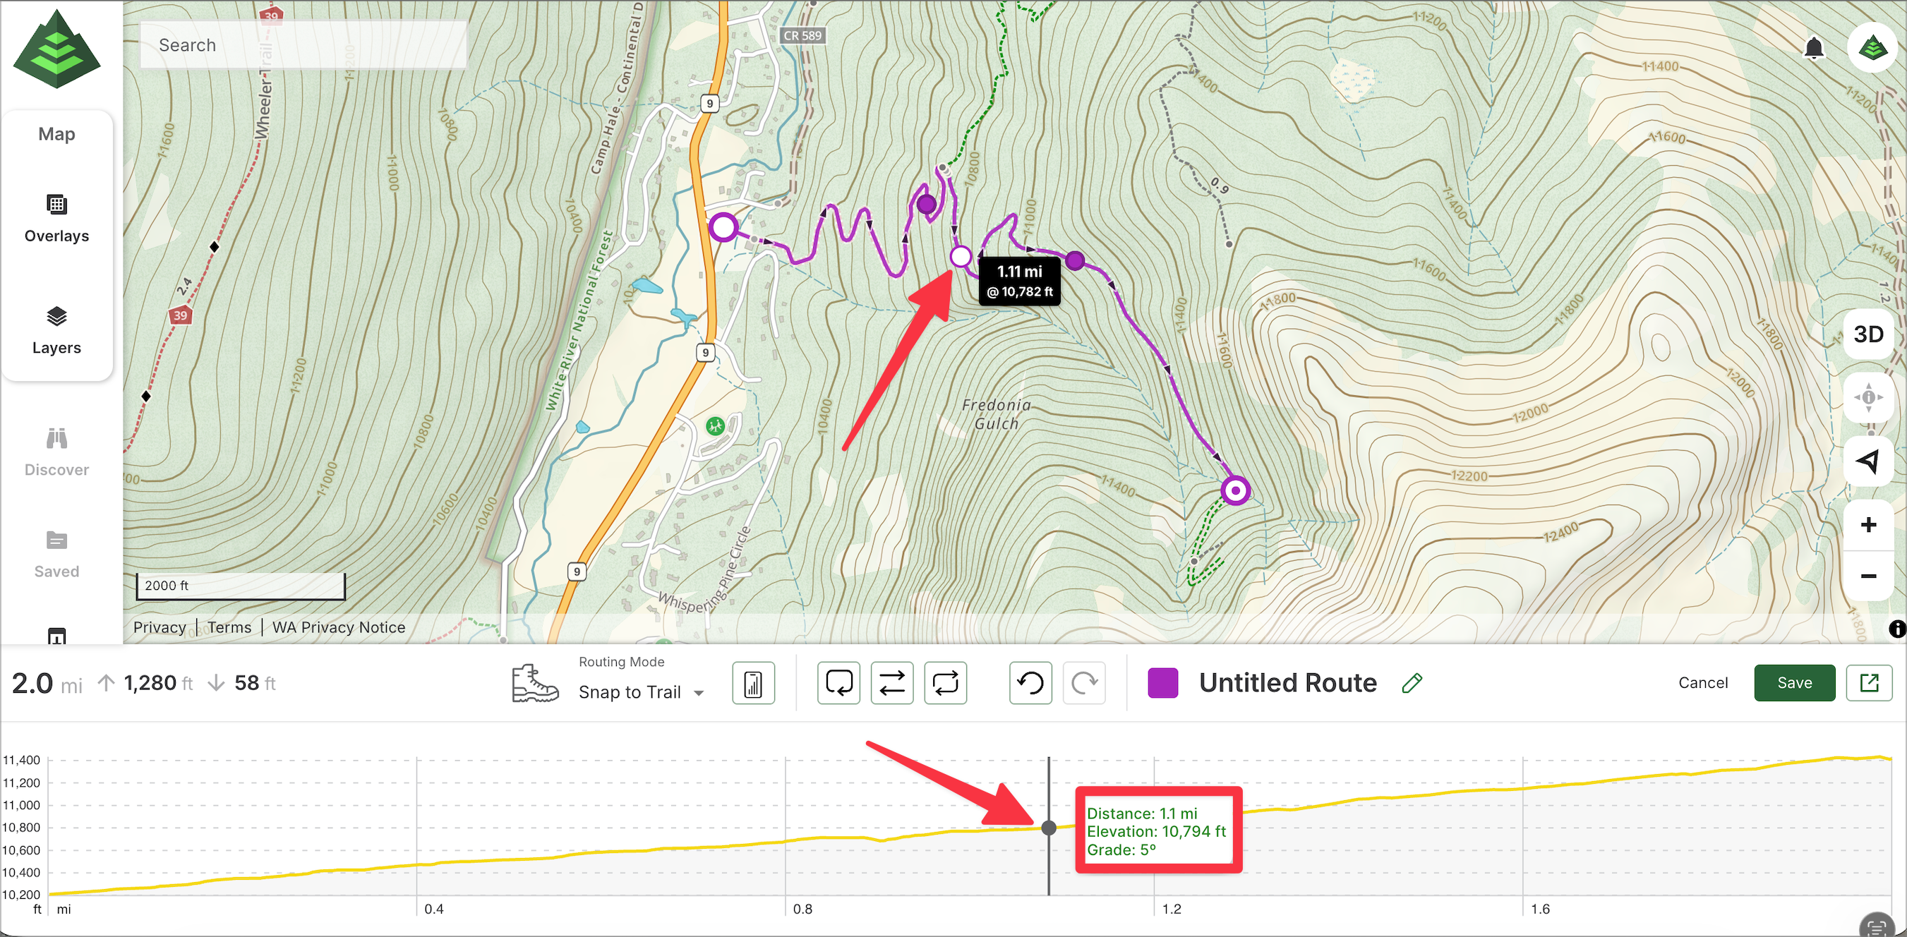1907x937 pixels.
Task: Open the hiking boot activity selector
Action: pyautogui.click(x=534, y=682)
